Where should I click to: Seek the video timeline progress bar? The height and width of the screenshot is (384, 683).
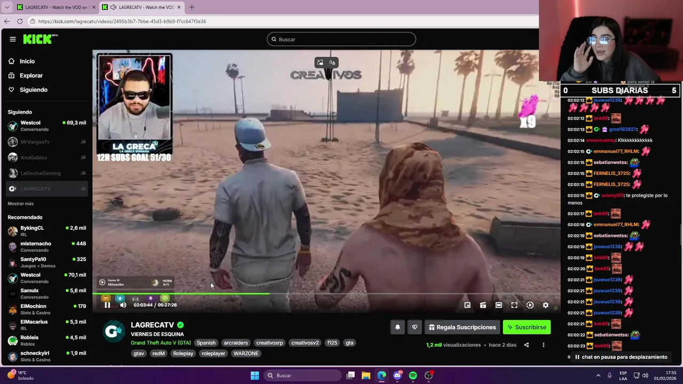pyautogui.click(x=326, y=294)
